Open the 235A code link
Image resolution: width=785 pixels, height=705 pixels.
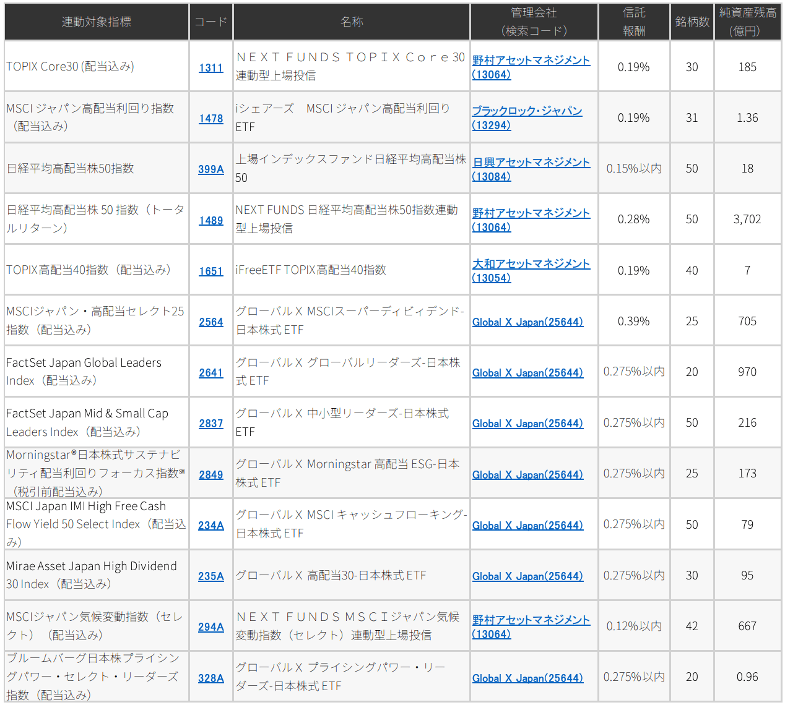210,576
